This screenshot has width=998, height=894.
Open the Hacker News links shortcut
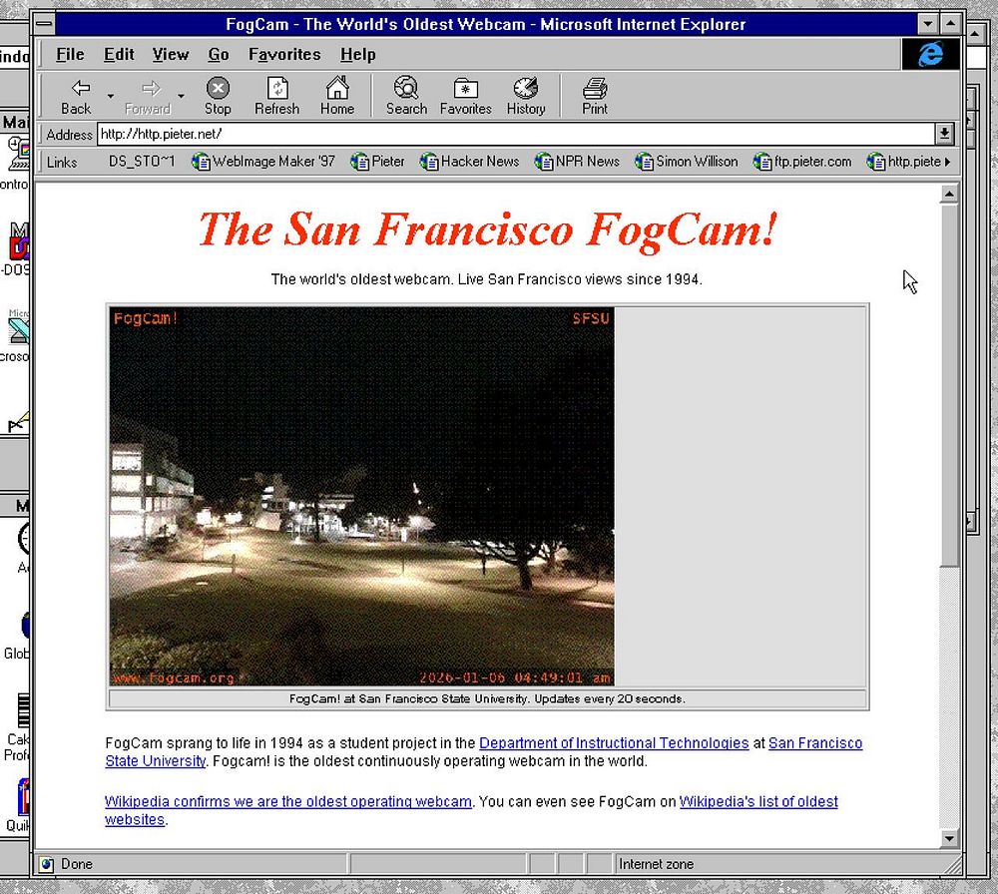pos(470,162)
